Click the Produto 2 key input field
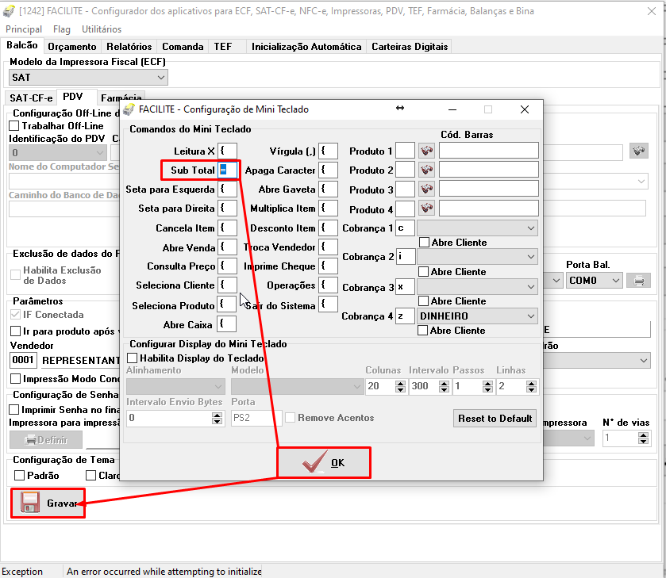The width and height of the screenshot is (666, 578). pyautogui.click(x=405, y=170)
